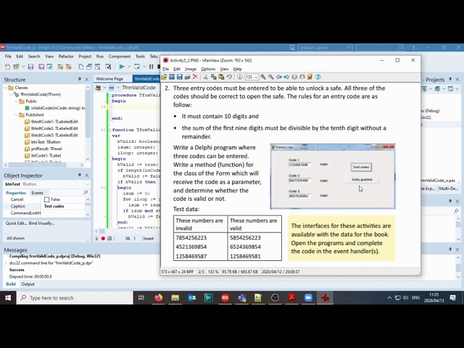Click the New Items icon in Delphi toolbar
The width and height of the screenshot is (464, 348).
7,67
